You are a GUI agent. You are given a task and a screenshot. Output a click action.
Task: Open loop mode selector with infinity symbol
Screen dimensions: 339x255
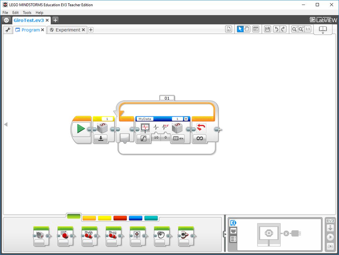pyautogui.click(x=200, y=138)
